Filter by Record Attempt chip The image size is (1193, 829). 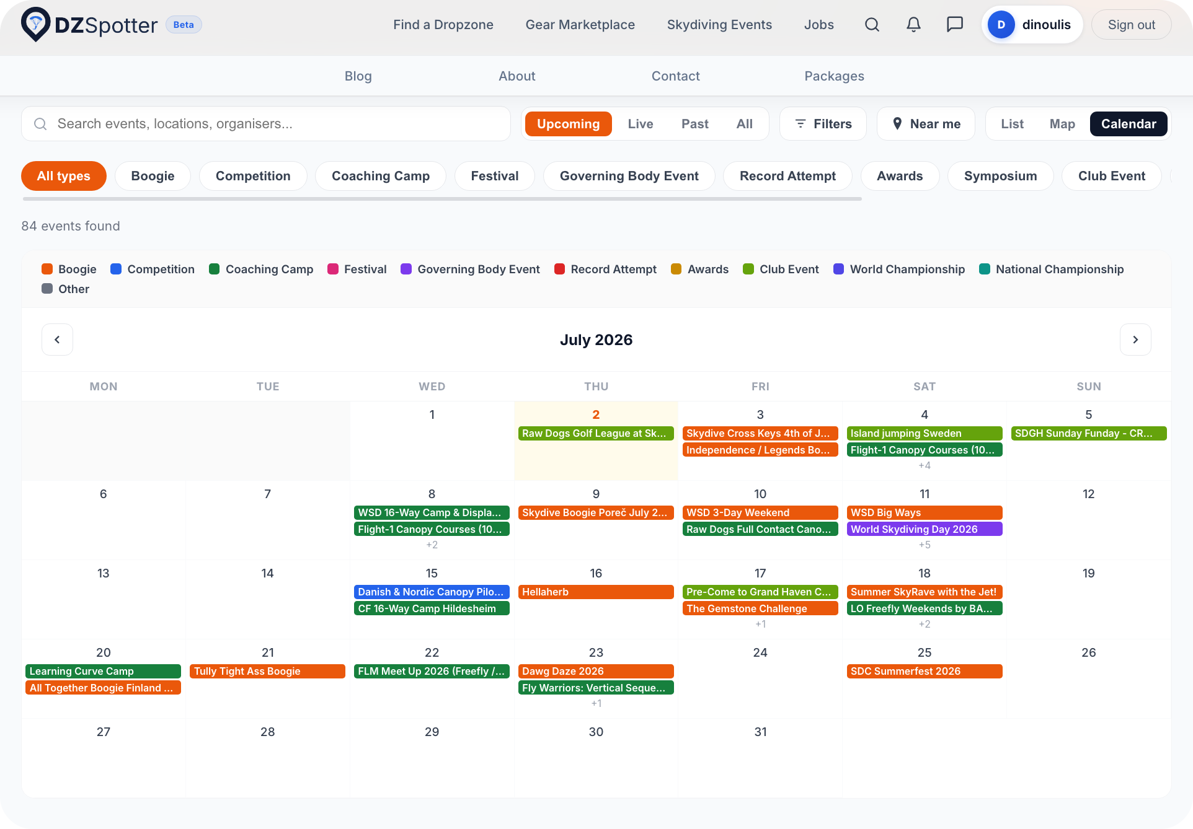tap(787, 176)
